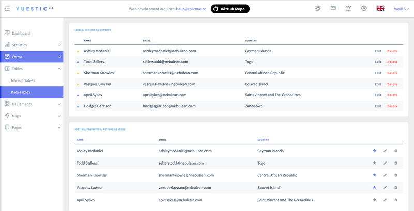Toggle the star for Todd Sellers

pyautogui.click(x=374, y=163)
